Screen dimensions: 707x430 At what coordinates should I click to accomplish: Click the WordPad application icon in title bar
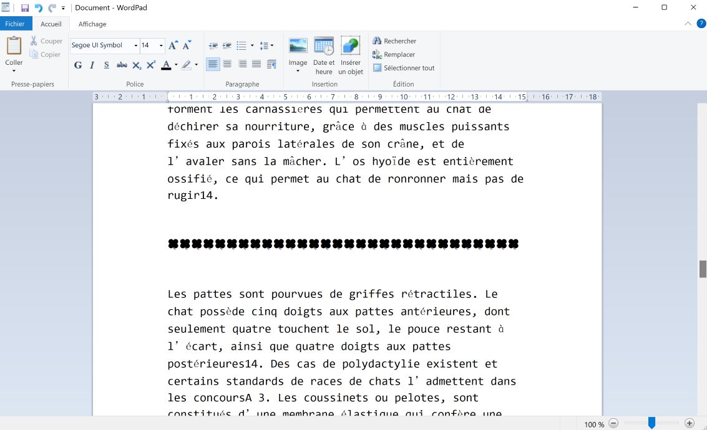tap(6, 7)
